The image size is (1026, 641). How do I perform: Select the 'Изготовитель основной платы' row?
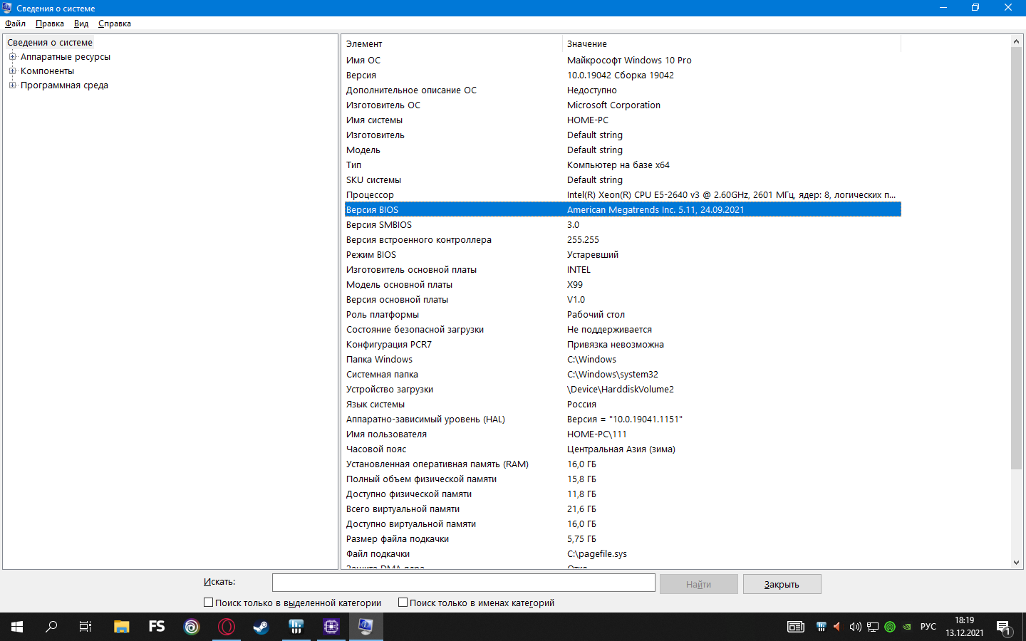623,270
